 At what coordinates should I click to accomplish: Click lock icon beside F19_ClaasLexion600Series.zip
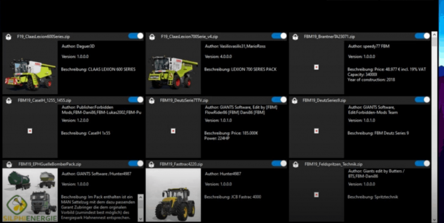coord(8,37)
